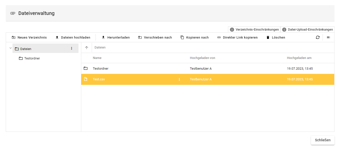340x148 pixels.
Task: Click the Kopieren nach copy icon
Action: (x=182, y=38)
